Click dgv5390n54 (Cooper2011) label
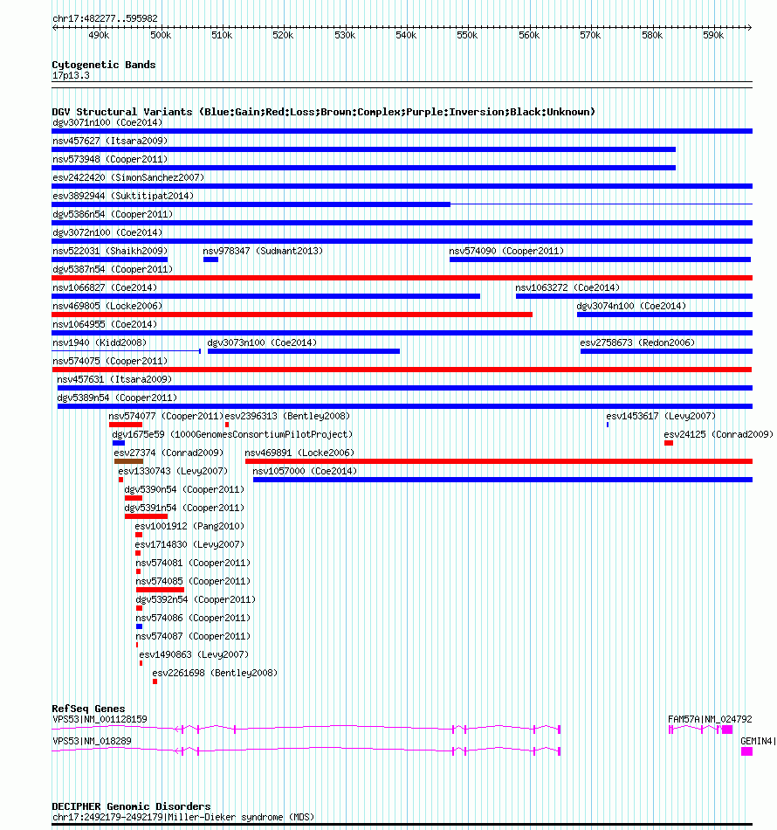This screenshot has width=777, height=830. [x=184, y=489]
